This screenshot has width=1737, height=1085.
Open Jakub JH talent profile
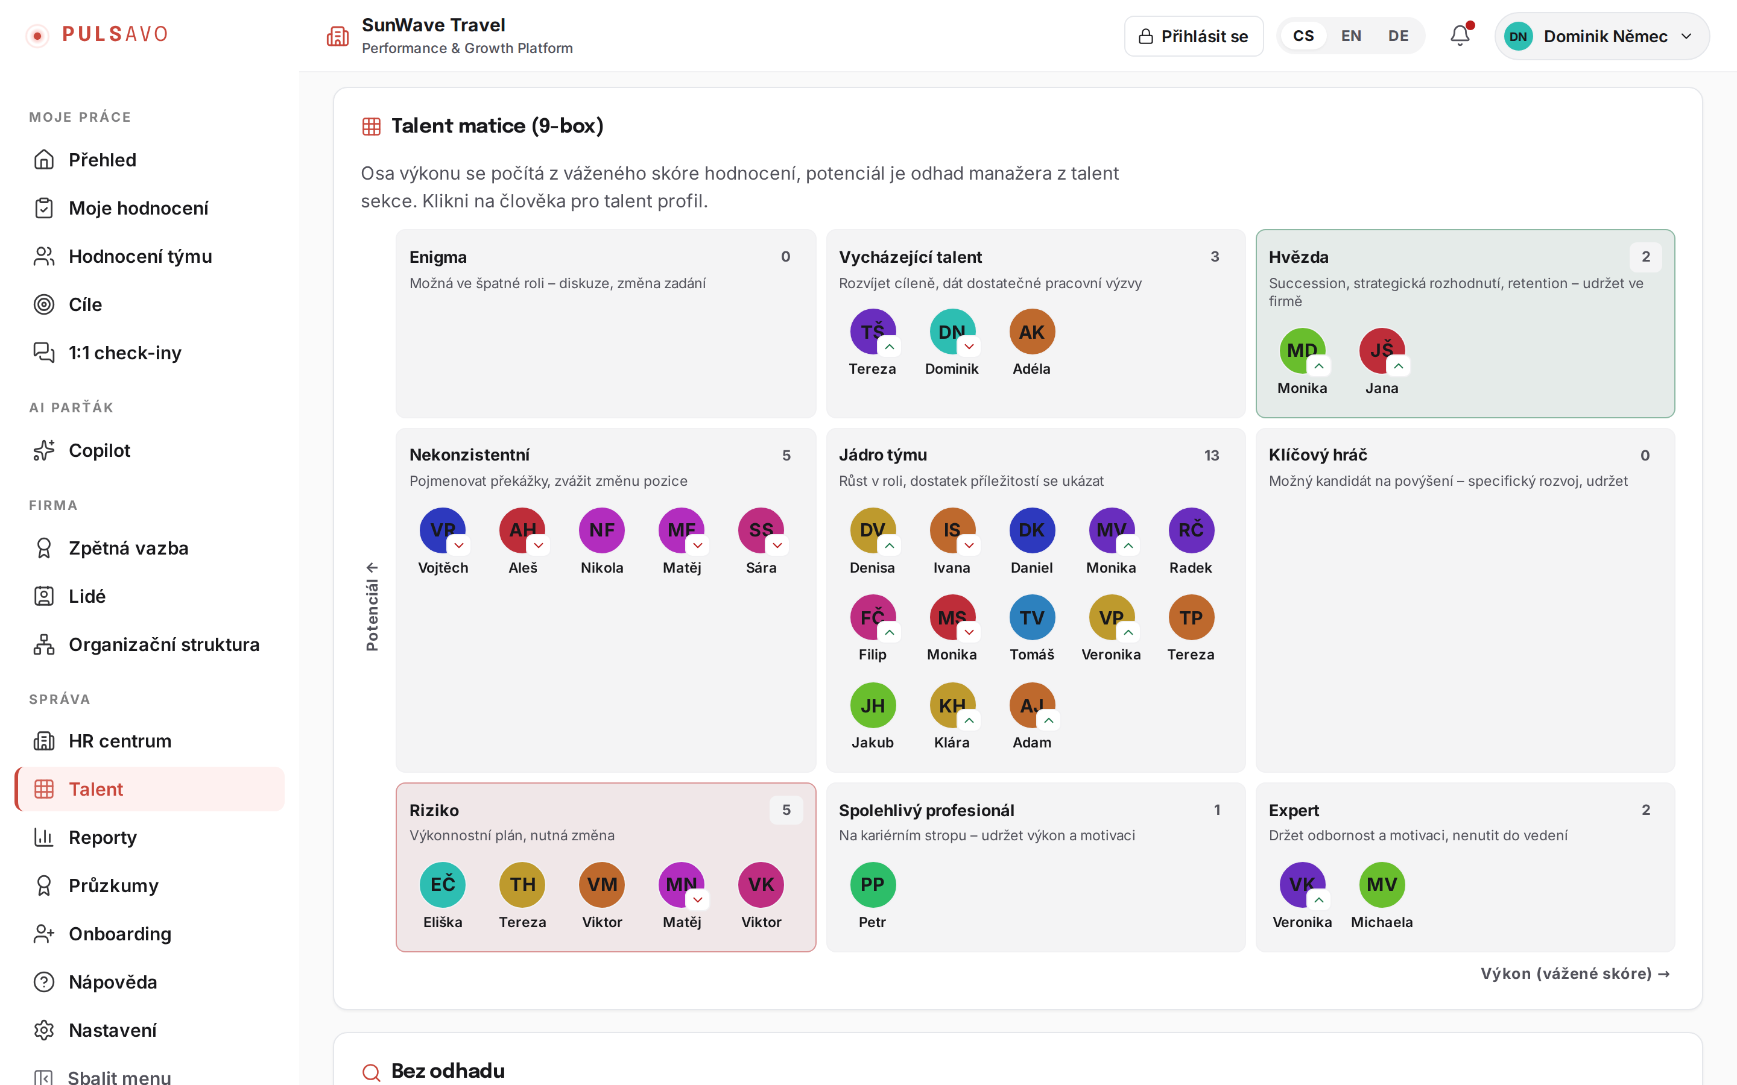pos(872,717)
